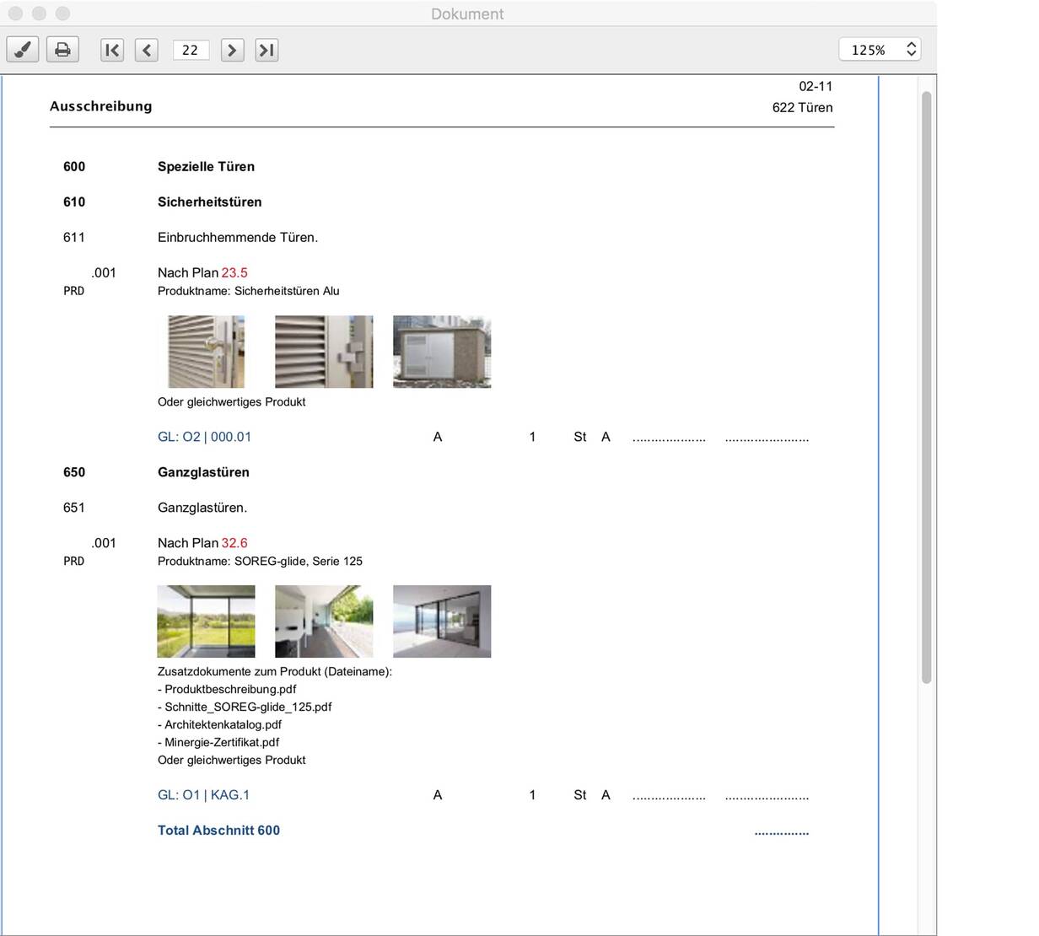
Task: Select the second louvered door thumbnail
Action: point(324,352)
